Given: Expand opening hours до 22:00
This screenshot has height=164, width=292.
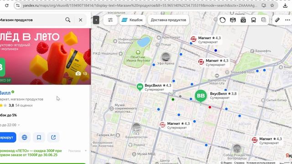Looking at the screenshot, I should pyautogui.click(x=10, y=125).
